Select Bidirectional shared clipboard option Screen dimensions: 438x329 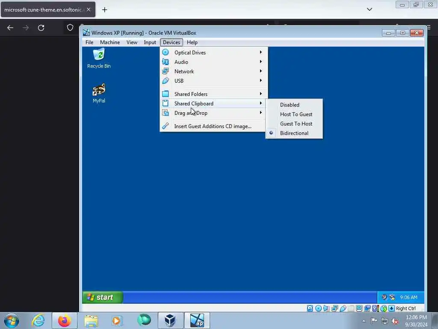[x=294, y=133]
